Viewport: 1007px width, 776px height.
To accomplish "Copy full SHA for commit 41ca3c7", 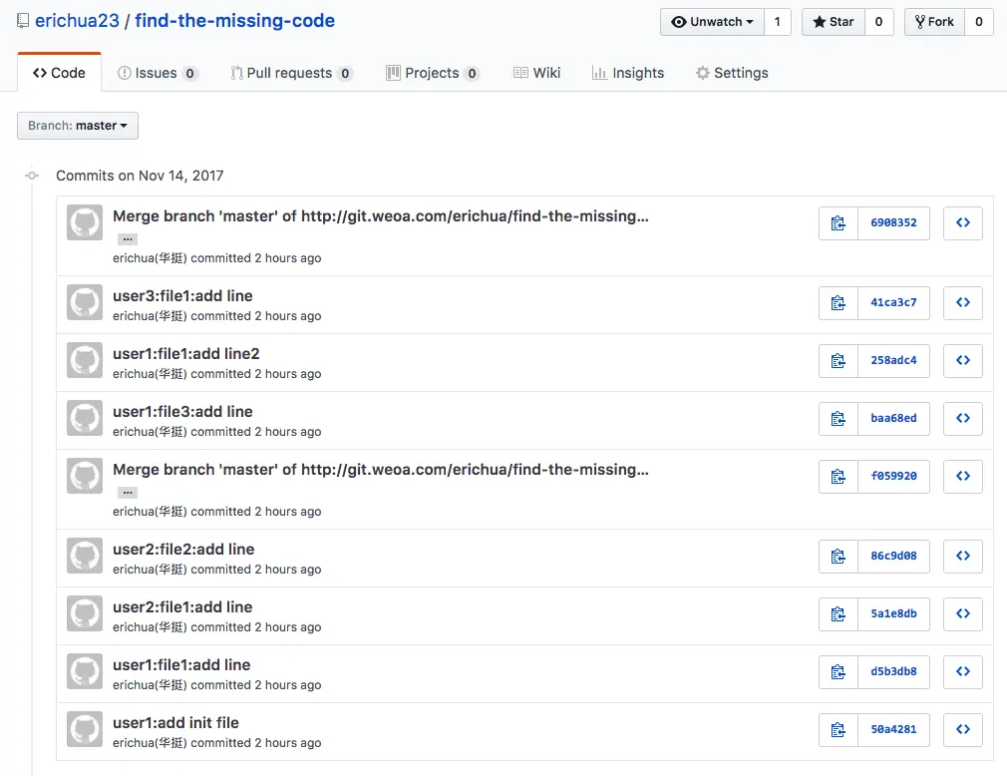I will [x=839, y=302].
